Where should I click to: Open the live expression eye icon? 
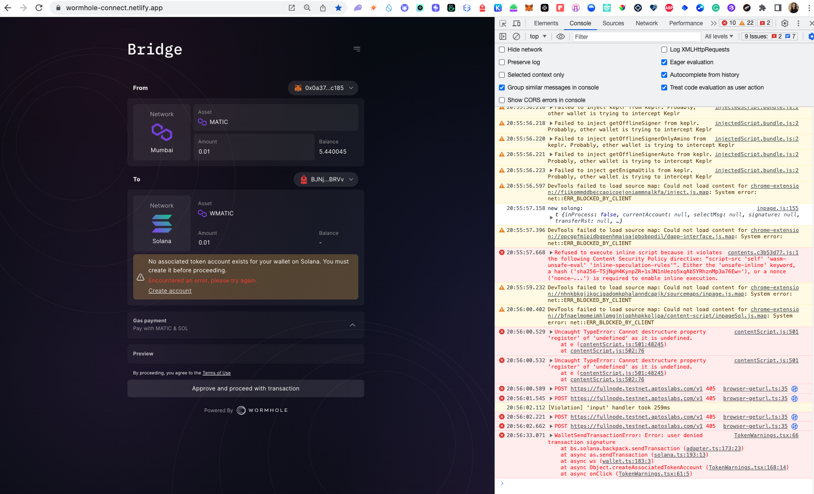[560, 36]
